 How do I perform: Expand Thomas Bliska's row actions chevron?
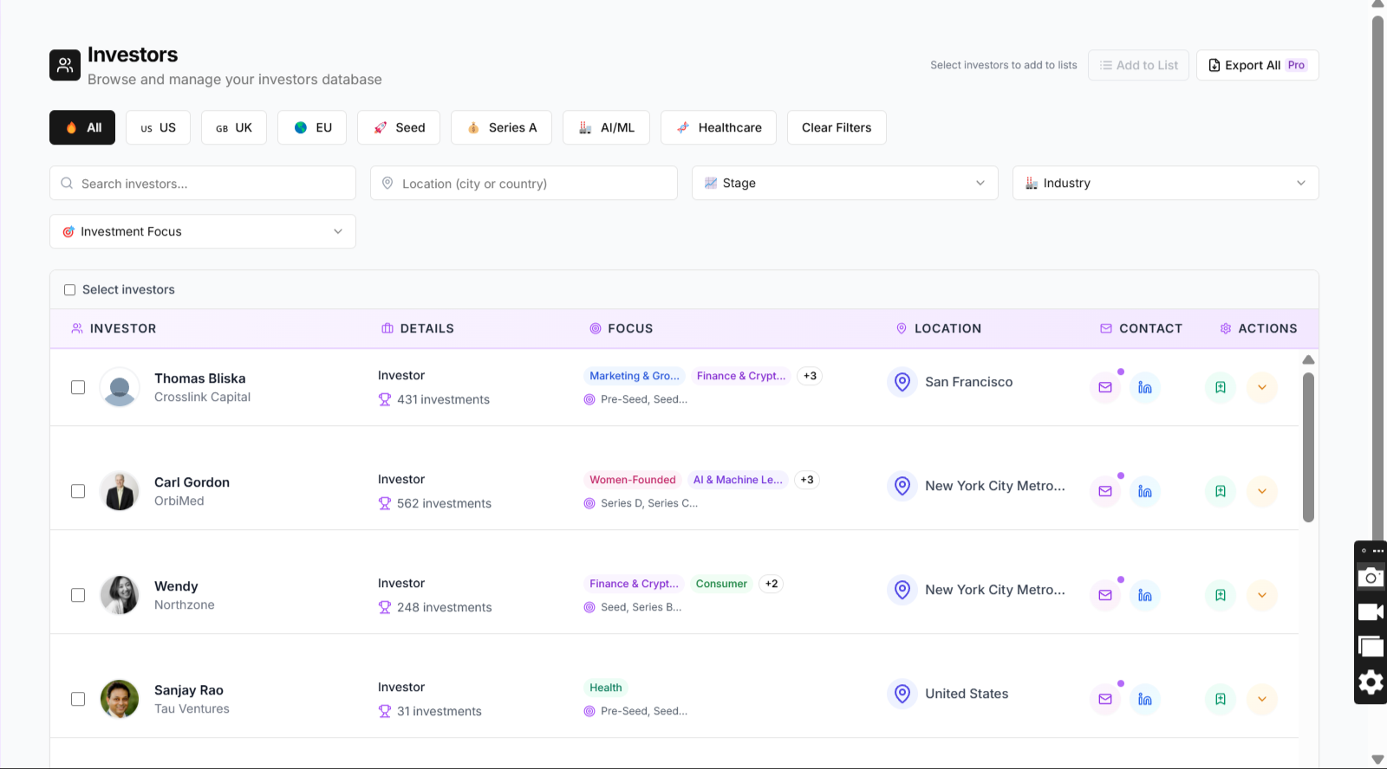coord(1261,387)
